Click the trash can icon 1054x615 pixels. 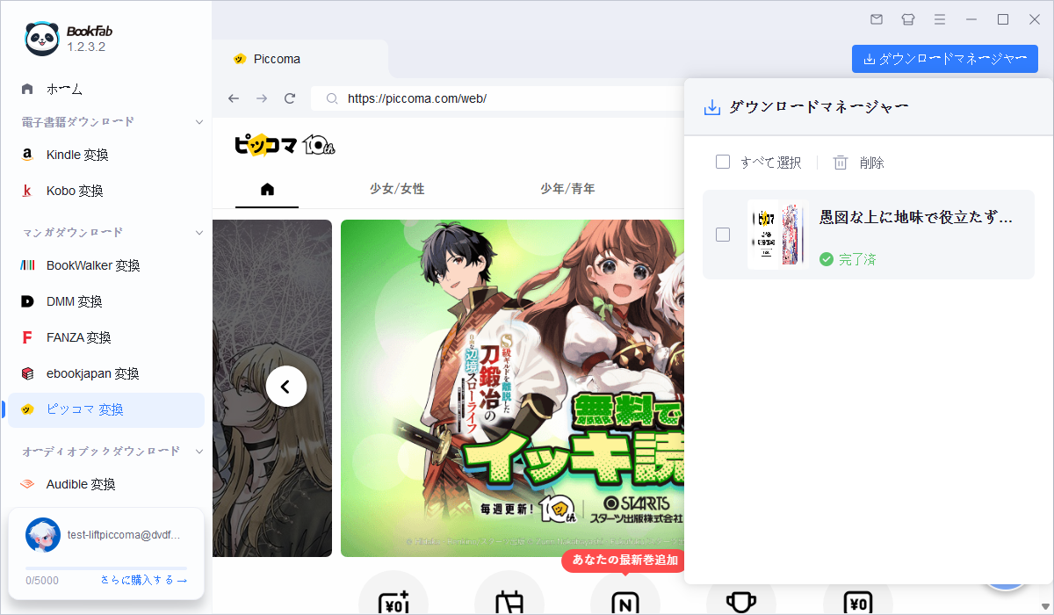click(841, 163)
